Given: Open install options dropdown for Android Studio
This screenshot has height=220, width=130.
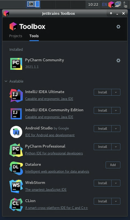Looking at the screenshot, I should [x=116, y=129].
